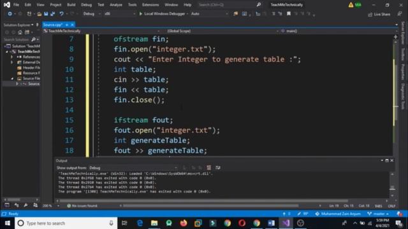
Task: Open the Microsoft Edge icon on taskbar
Action: pos(140,223)
